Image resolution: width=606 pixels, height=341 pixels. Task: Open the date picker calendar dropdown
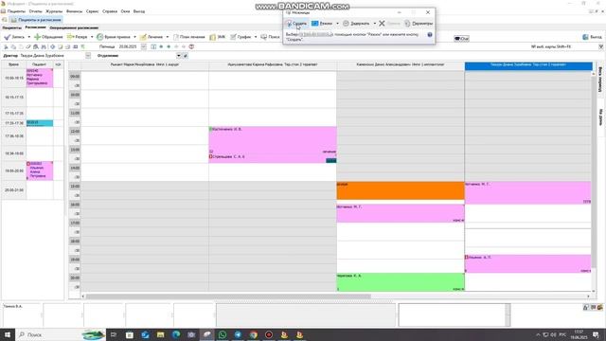pos(143,46)
